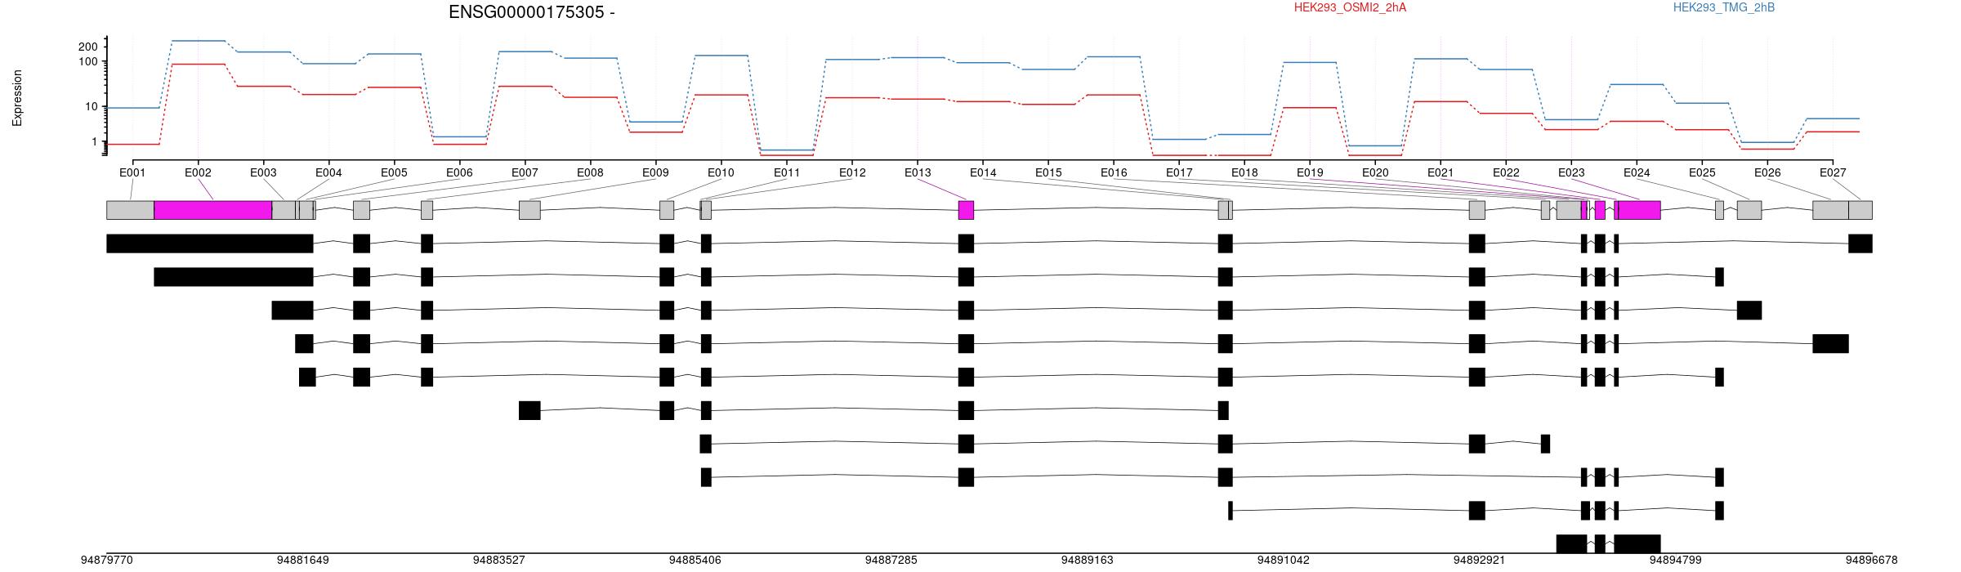Click exon label E012

click(x=852, y=172)
